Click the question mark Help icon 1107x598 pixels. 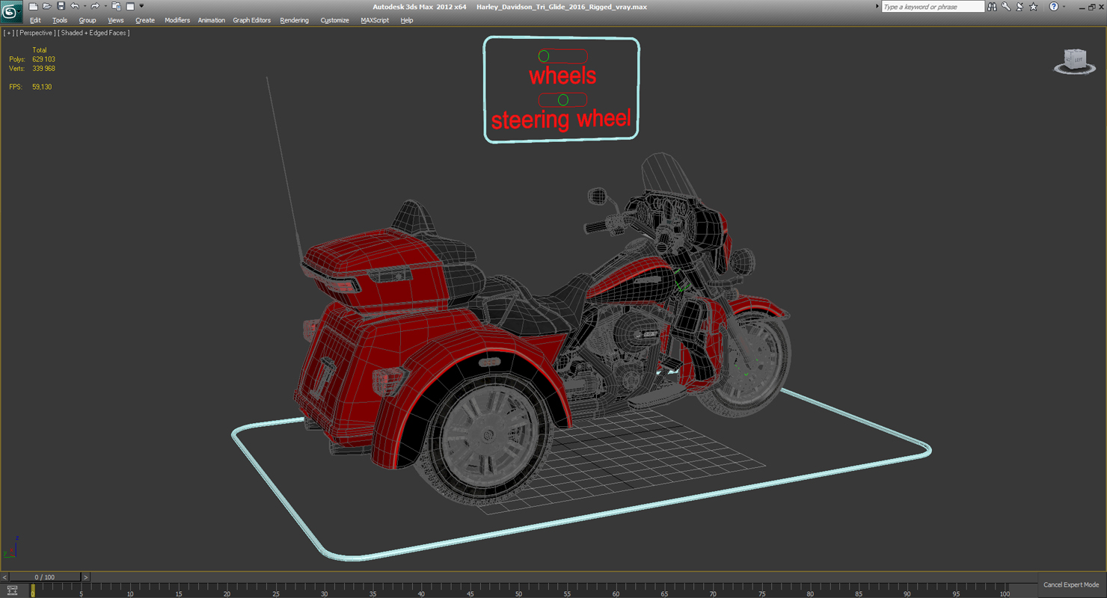1054,7
